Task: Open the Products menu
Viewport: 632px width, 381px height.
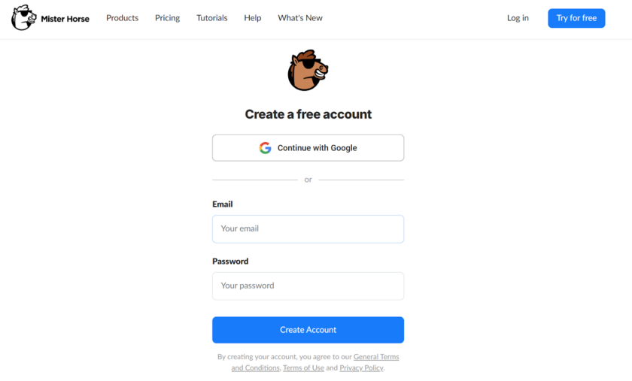Action: click(x=122, y=18)
